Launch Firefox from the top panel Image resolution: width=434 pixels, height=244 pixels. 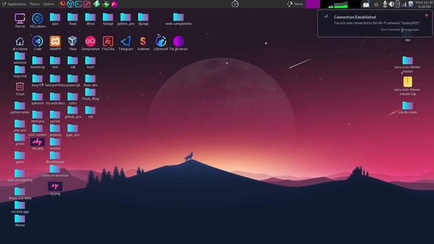[x=62, y=4]
